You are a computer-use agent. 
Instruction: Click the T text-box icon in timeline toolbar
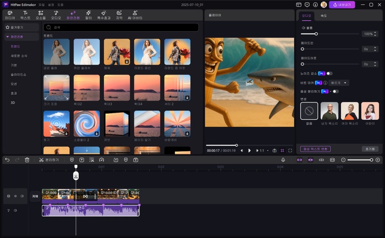point(81,160)
